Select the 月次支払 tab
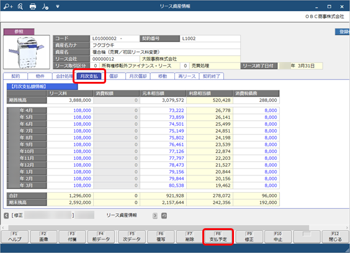 coord(89,76)
